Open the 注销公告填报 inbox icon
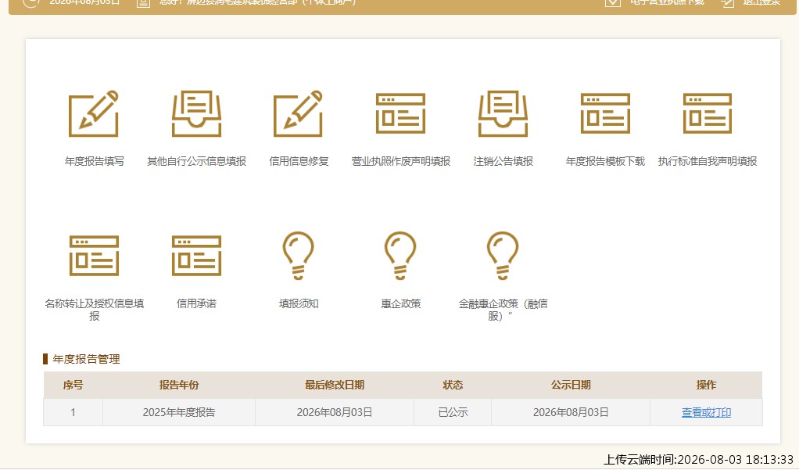The image size is (799, 470). [503, 113]
